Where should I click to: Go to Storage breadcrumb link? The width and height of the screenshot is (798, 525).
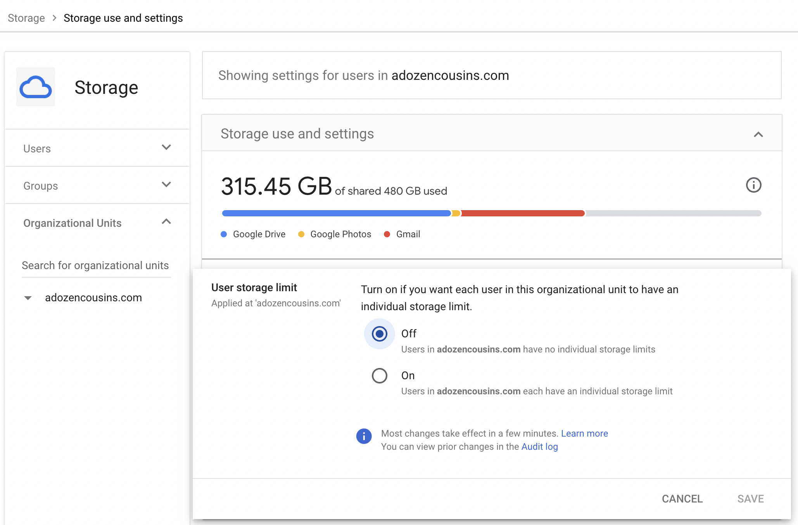pyautogui.click(x=26, y=18)
